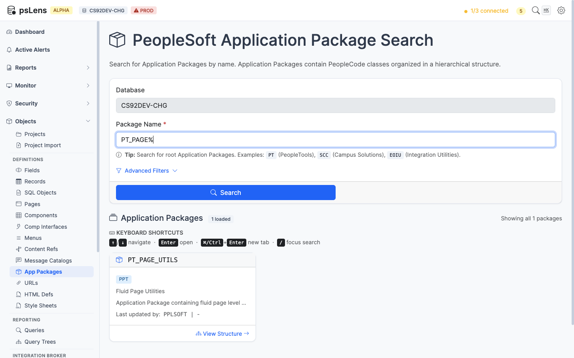Click the Fields icon in sidebar
The image size is (574, 358).
tap(19, 170)
